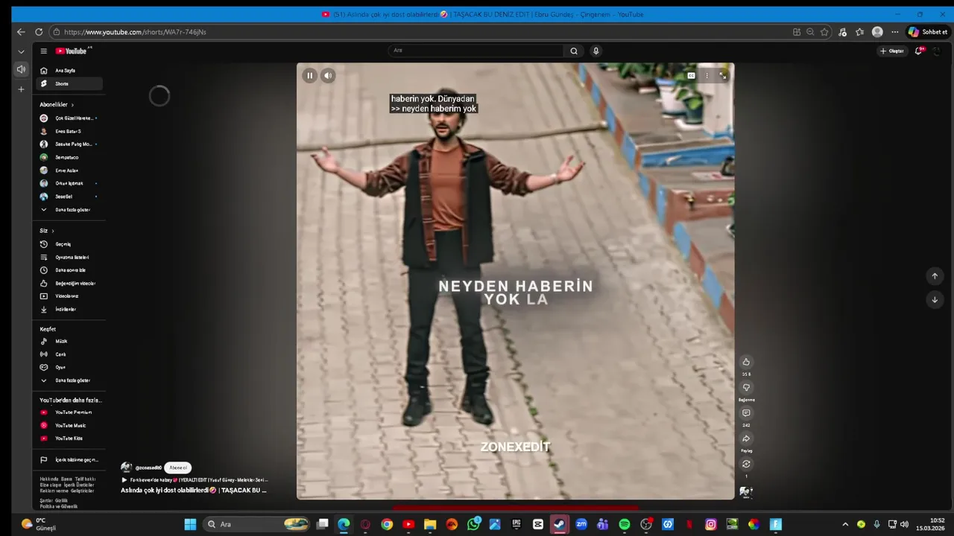Screen dimensions: 954x536
Task: Open Edge settings three-dot menu
Action: tap(895, 32)
